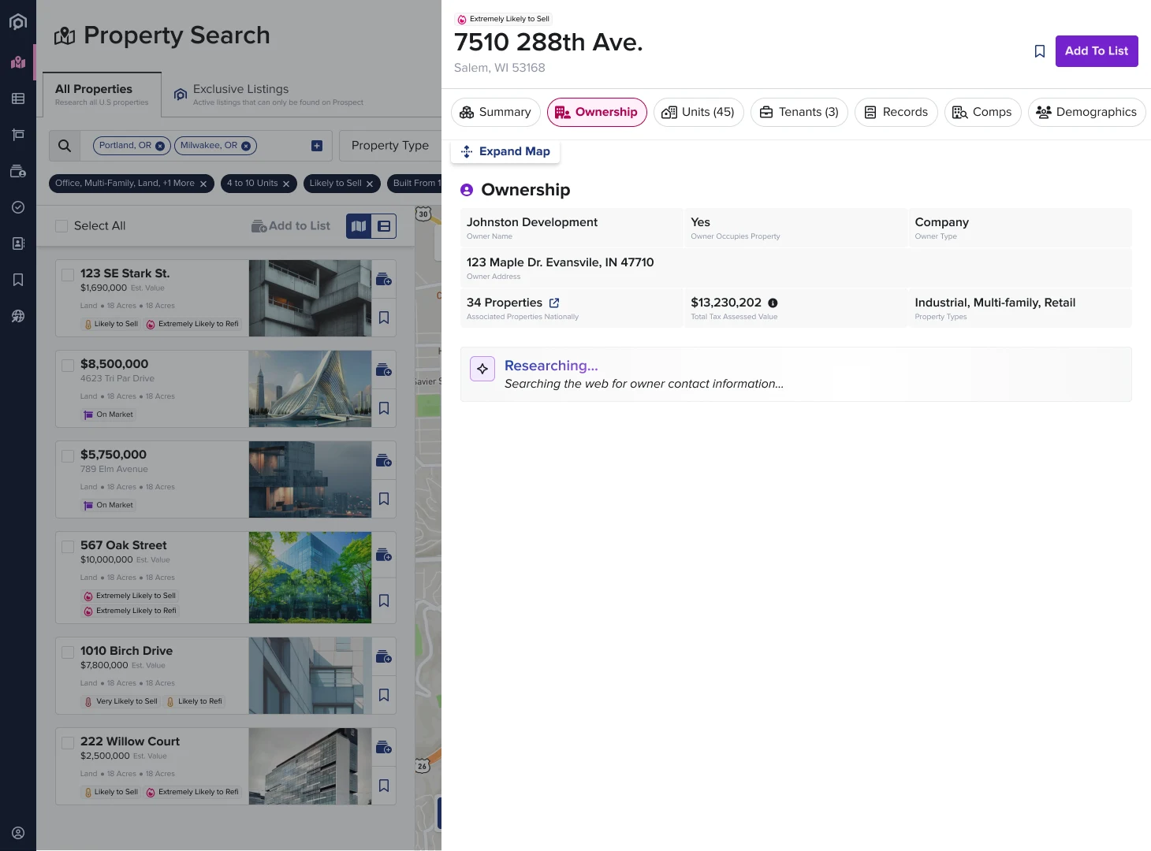This screenshot has width=1151, height=851.
Task: Add 222 Willow Court to a list
Action: (x=384, y=747)
